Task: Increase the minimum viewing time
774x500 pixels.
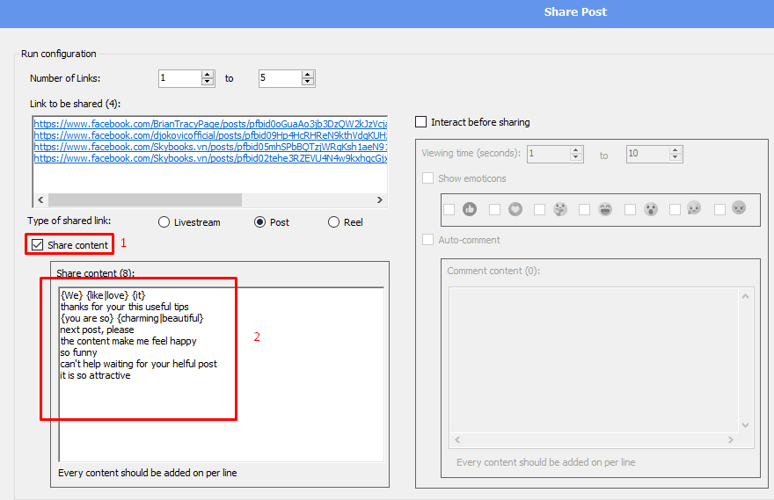Action: pyautogui.click(x=576, y=150)
